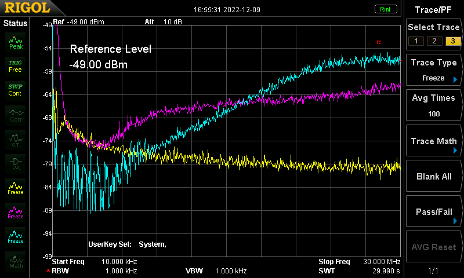Click the 1/1 menu page indicator
Screen dimensions: 464x278
click(x=433, y=270)
